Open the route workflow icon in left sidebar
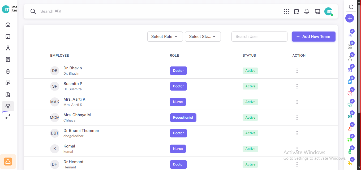 pos(8,116)
